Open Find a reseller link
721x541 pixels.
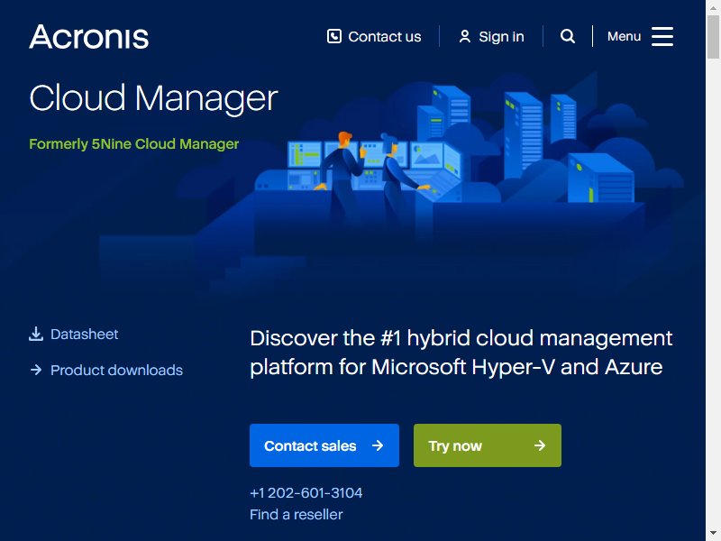click(297, 514)
